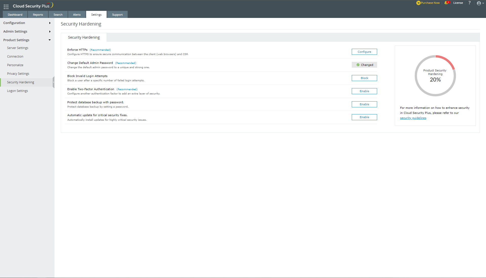Click the Purchase Now cart icon
This screenshot has height=278, width=486.
[418, 3]
